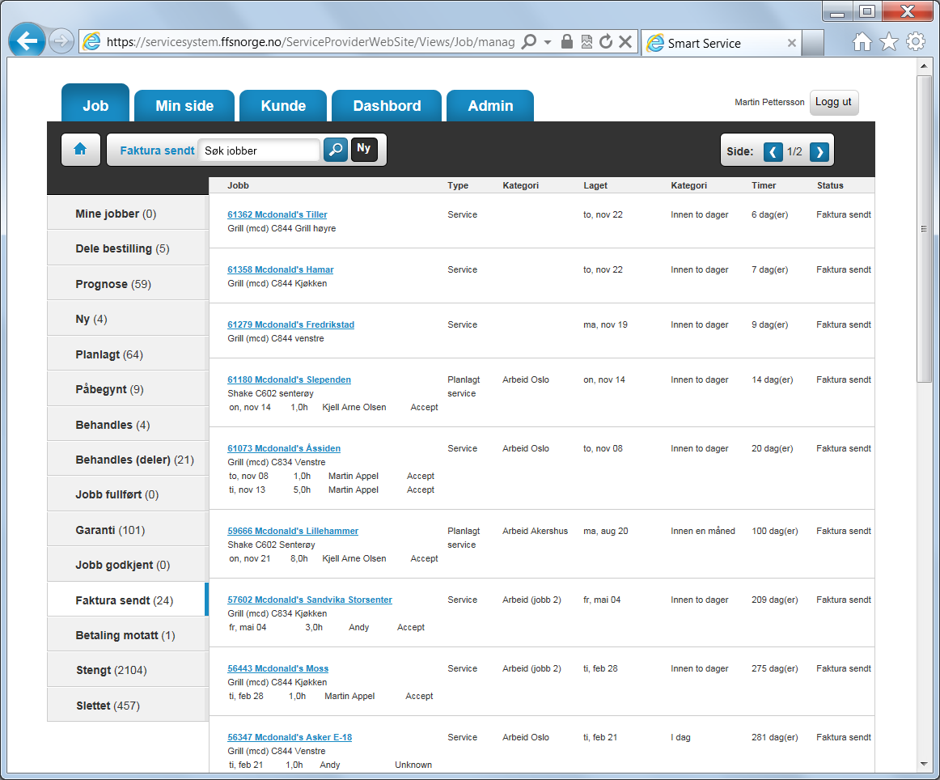Open a new browser tab
Viewport: 940px width, 780px height.
tap(812, 43)
